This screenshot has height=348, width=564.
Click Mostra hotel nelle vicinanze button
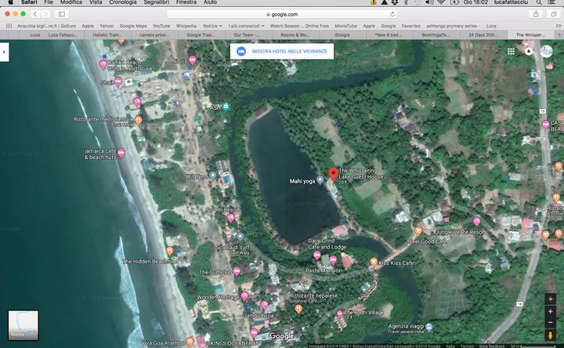point(282,52)
